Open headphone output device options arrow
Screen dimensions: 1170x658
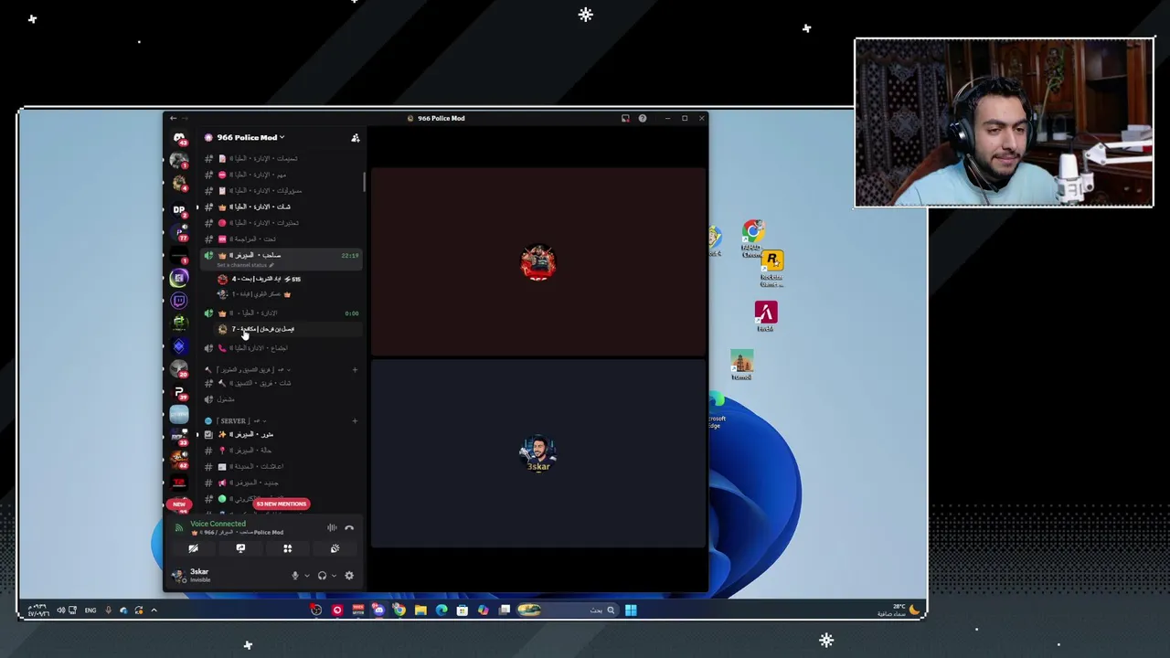[334, 576]
